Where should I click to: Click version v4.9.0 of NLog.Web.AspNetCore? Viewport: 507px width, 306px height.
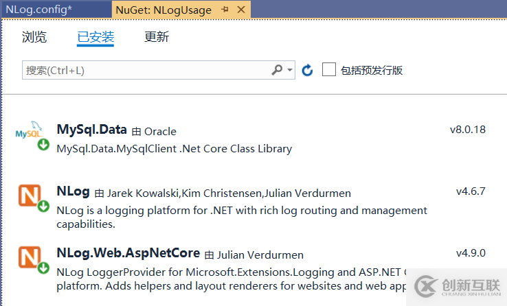(x=471, y=252)
